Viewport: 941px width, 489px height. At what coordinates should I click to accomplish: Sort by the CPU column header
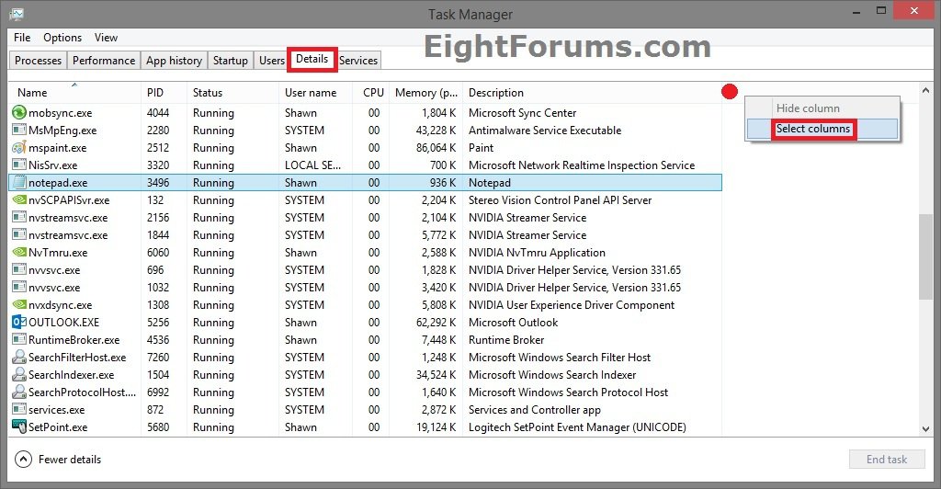pos(371,93)
